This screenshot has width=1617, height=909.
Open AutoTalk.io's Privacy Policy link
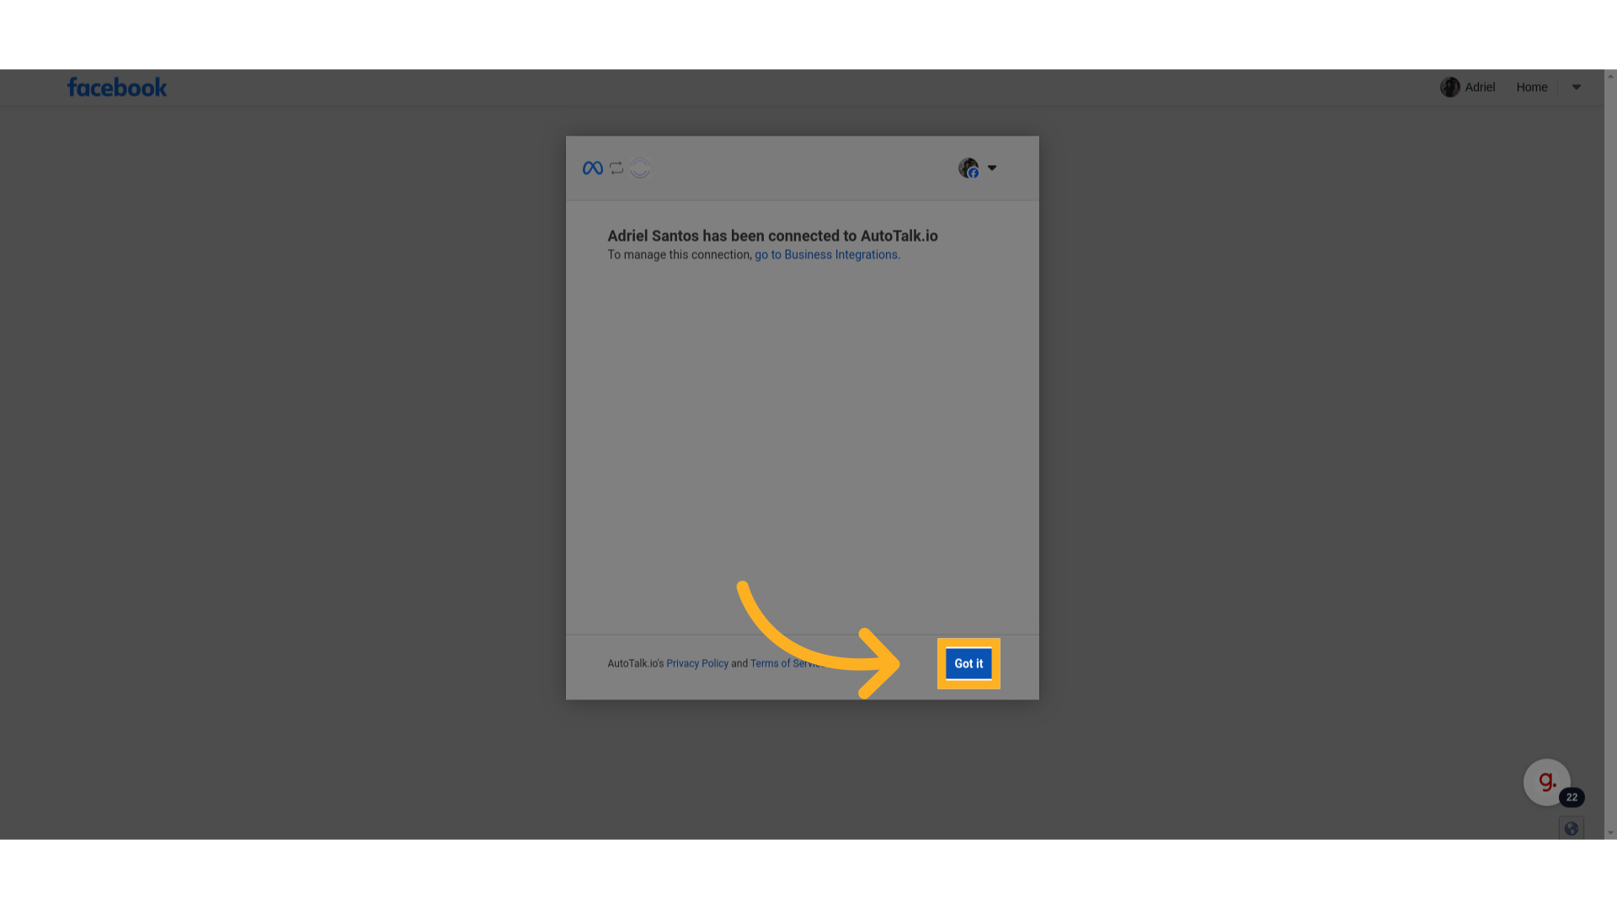pos(697,664)
